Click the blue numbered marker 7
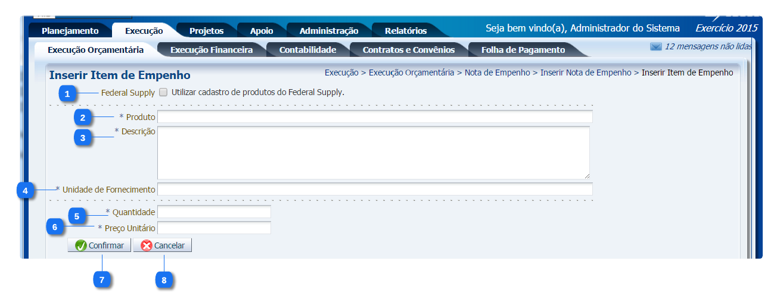774x293 pixels. 102,279
